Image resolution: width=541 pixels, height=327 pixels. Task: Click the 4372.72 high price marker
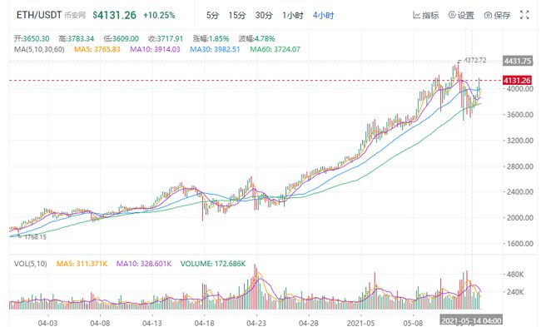click(x=474, y=60)
